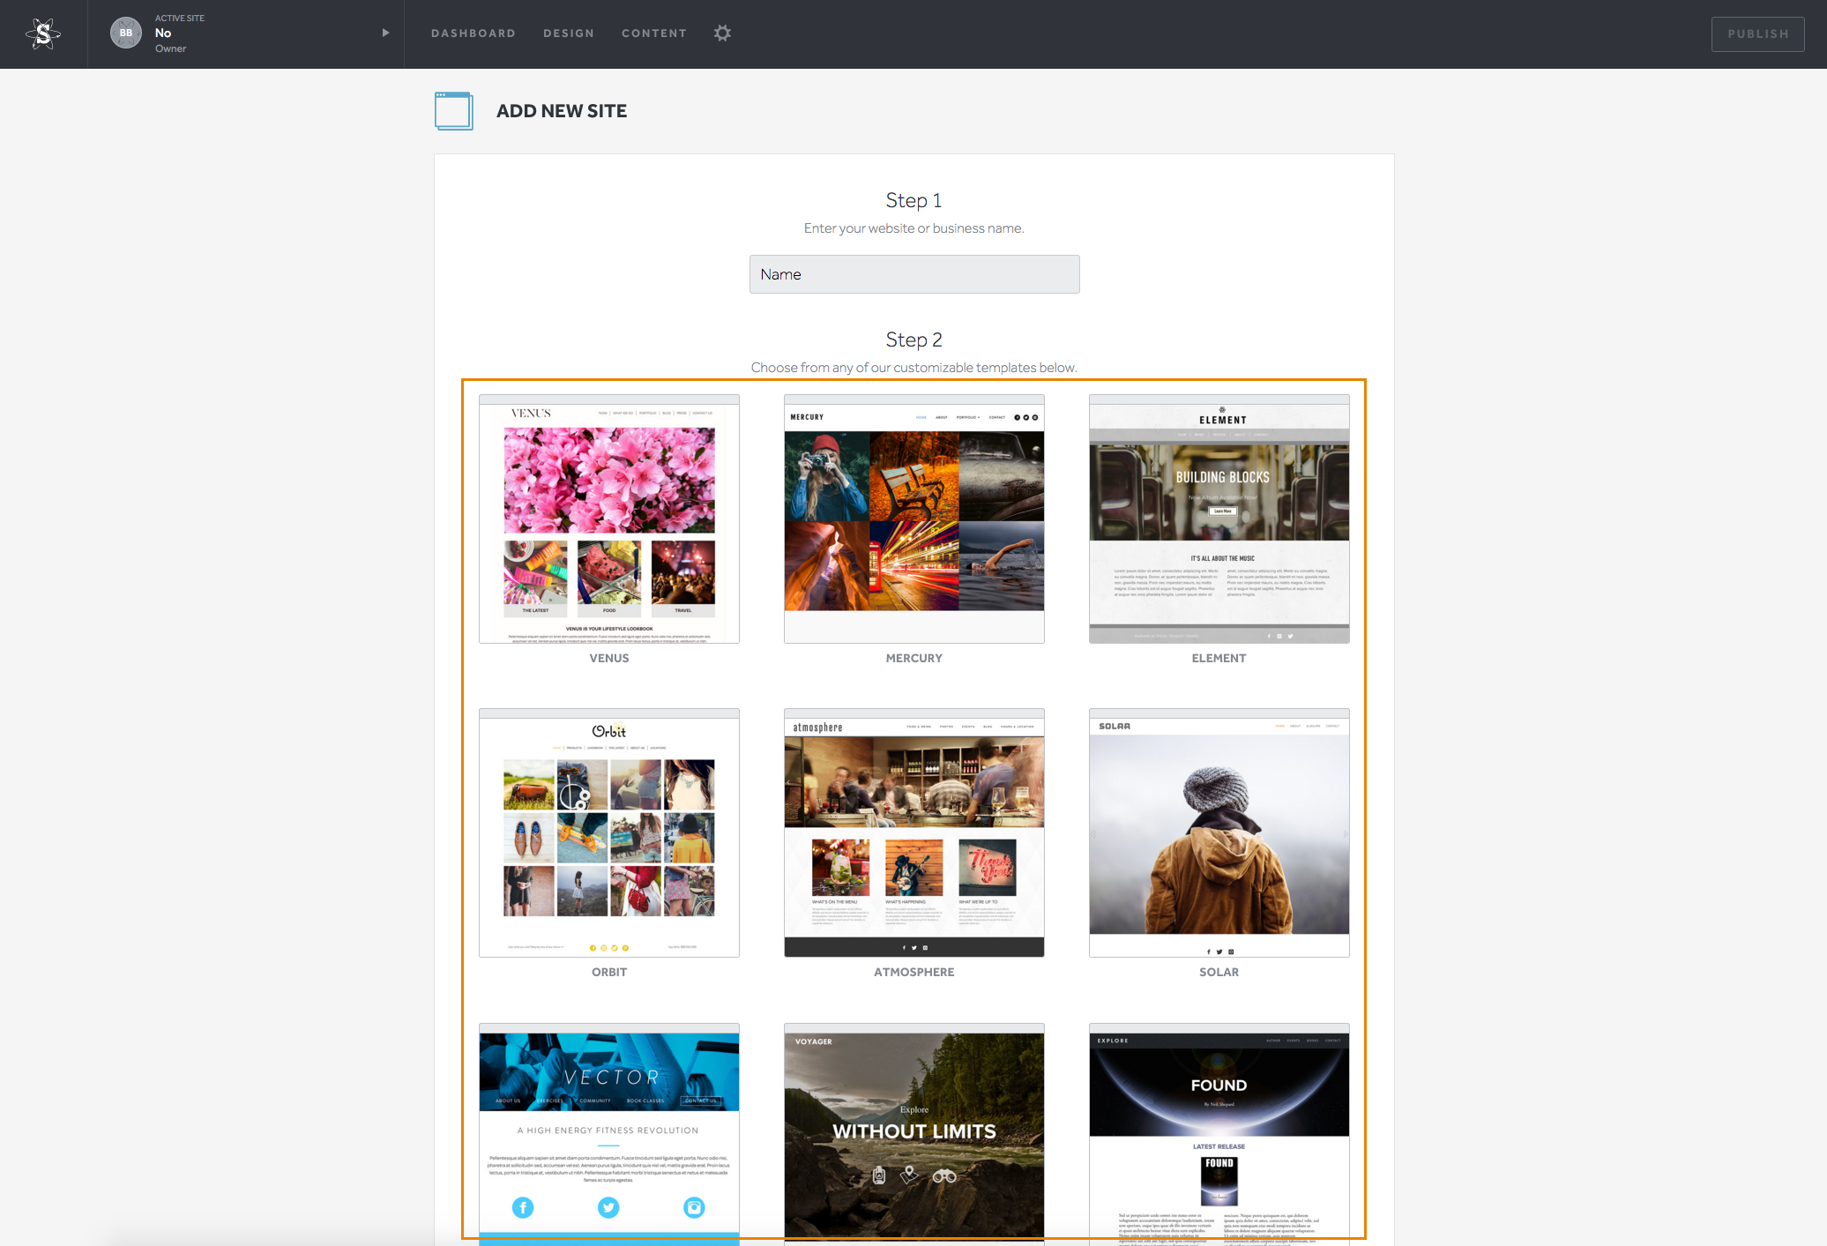This screenshot has height=1246, width=1827.
Task: Click the Twitter icon in Vector preview
Action: pos(608,1207)
